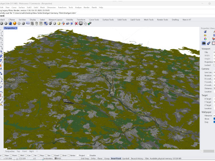The height and width of the screenshot is (161, 215).
Task: Click the wireframe outline sphere icon
Action: coord(19,23)
